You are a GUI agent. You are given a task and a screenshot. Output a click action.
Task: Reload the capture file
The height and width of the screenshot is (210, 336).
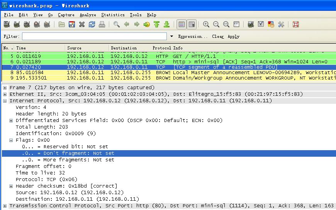pos(92,24)
